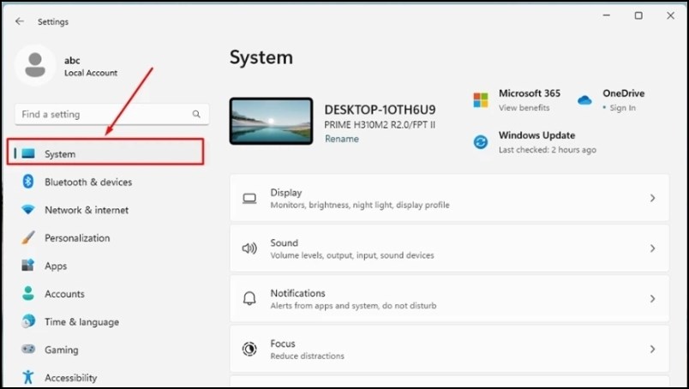This screenshot has width=689, height=389.
Task: Click the Time & language globe icon
Action: 28,321
